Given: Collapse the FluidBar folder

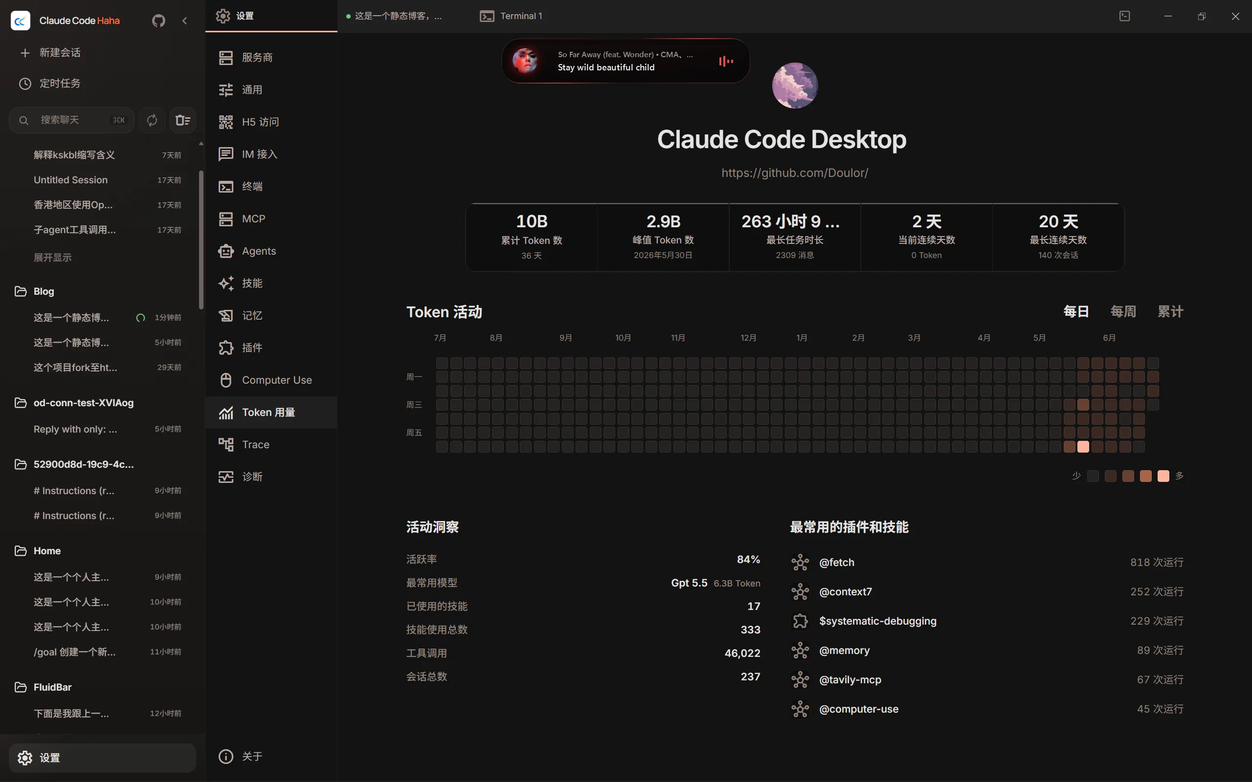Looking at the screenshot, I should (43, 687).
